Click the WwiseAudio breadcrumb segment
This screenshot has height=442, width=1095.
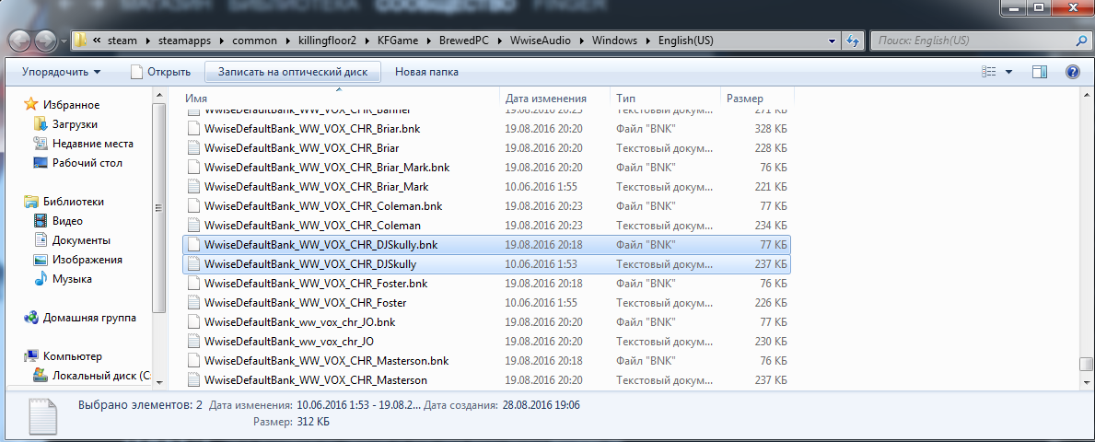[540, 41]
